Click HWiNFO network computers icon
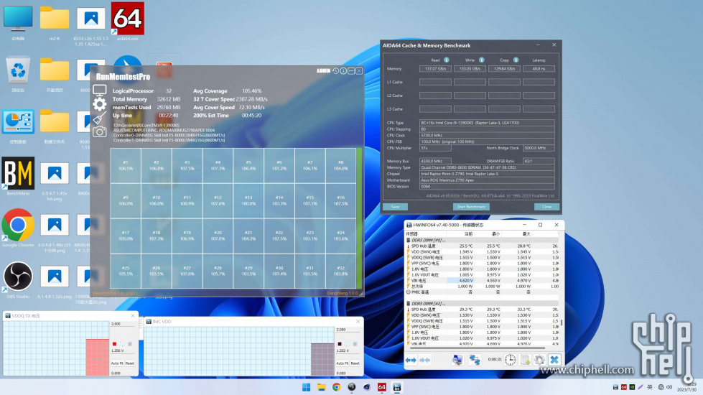The width and height of the screenshot is (703, 395). pyautogui.click(x=475, y=360)
